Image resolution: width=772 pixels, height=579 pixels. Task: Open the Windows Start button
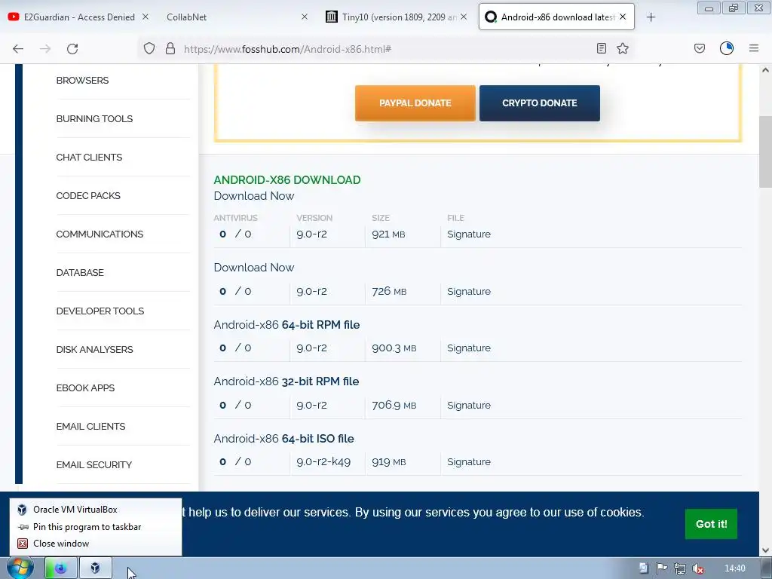tap(20, 568)
